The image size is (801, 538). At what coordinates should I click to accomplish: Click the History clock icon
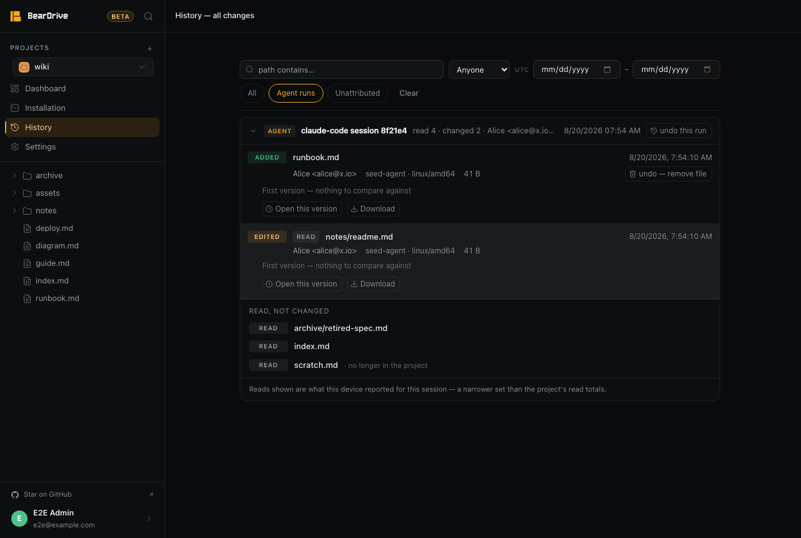pyautogui.click(x=15, y=128)
